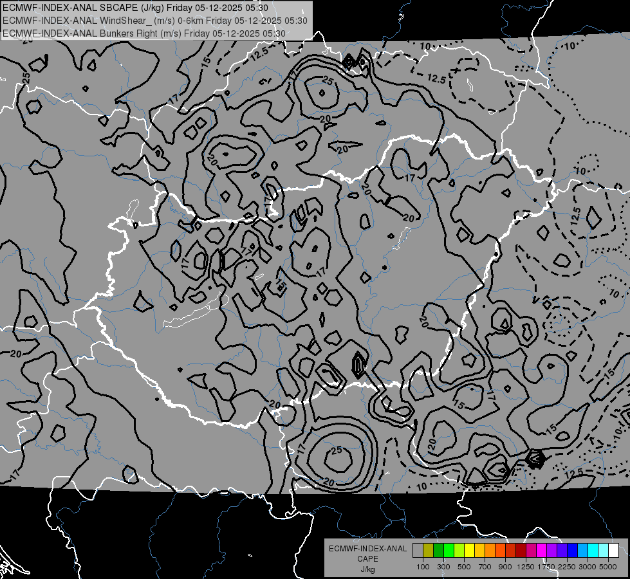Click the WindShear 0-6km header line
Image resolution: width=630 pixels, height=579 pixels.
point(155,21)
